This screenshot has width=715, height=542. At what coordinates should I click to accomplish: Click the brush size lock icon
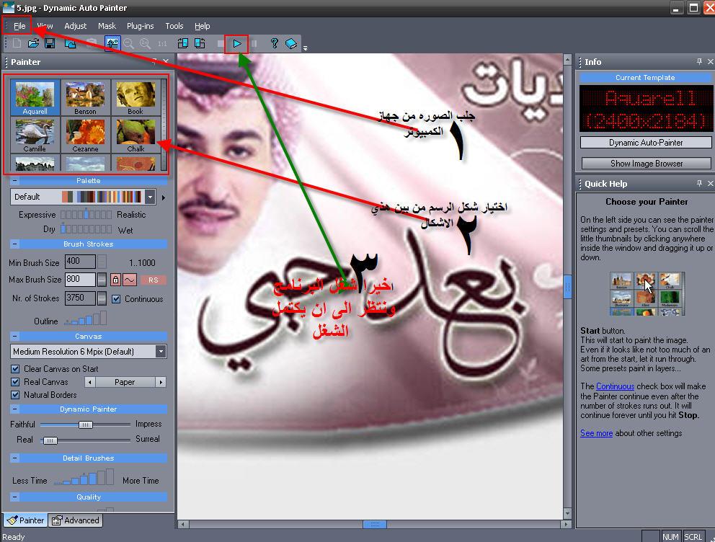tap(115, 280)
